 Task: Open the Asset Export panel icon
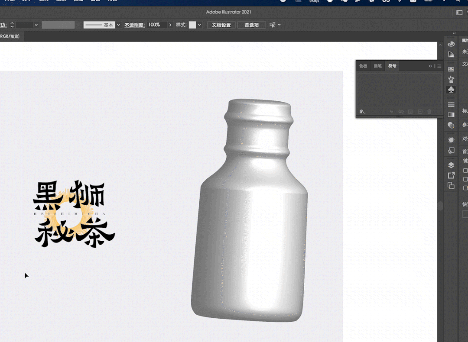pyautogui.click(x=451, y=175)
